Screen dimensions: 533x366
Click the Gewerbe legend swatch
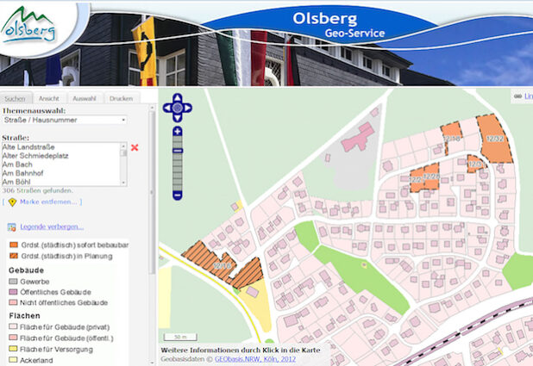(x=13, y=282)
